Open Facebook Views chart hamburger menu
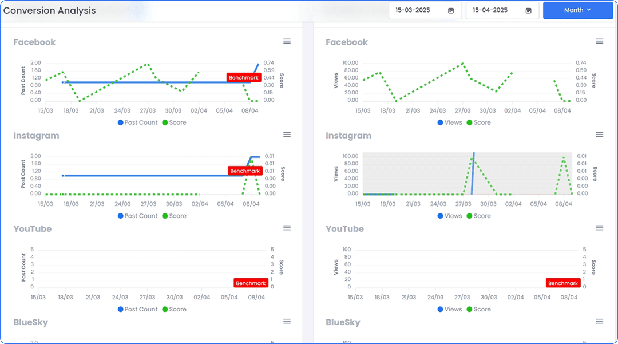This screenshot has height=344, width=618. [x=600, y=41]
